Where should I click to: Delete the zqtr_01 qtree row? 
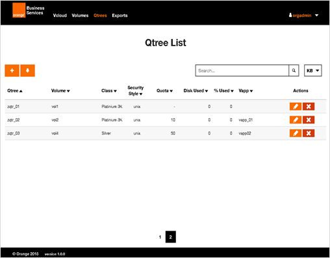(309, 107)
